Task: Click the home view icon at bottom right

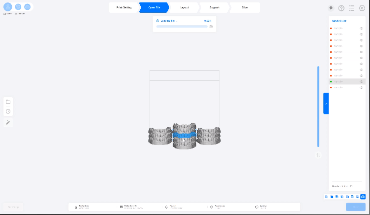Action: (363, 197)
